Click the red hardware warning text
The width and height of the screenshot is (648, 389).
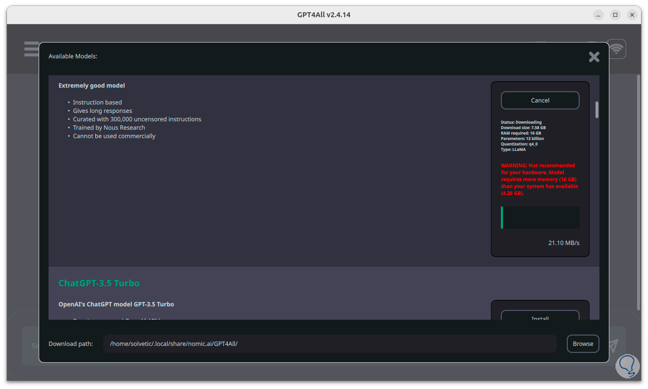click(x=540, y=179)
